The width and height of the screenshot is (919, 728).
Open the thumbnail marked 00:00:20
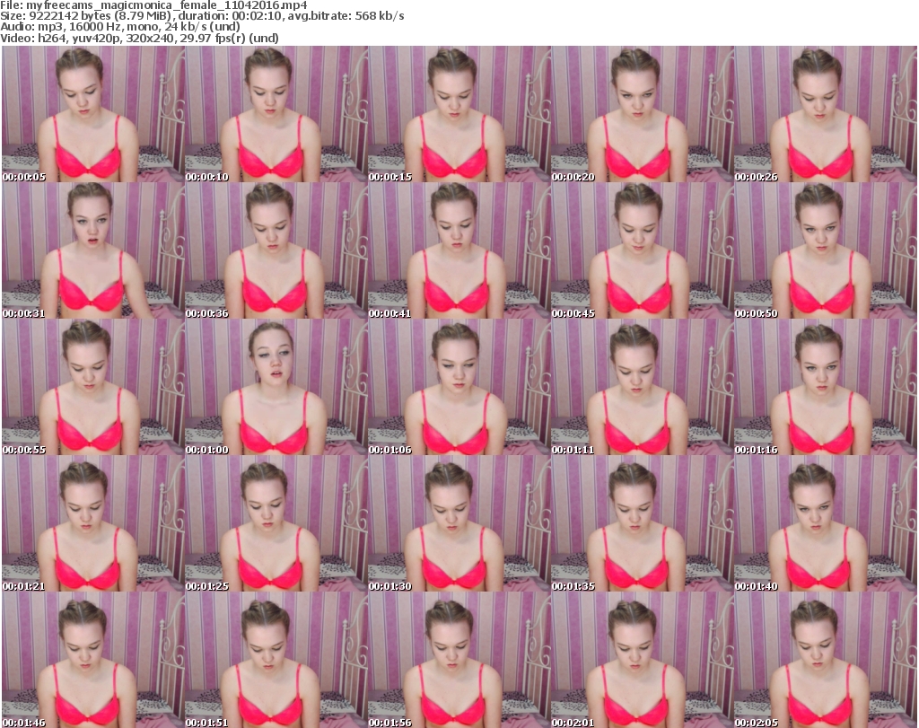tap(642, 114)
